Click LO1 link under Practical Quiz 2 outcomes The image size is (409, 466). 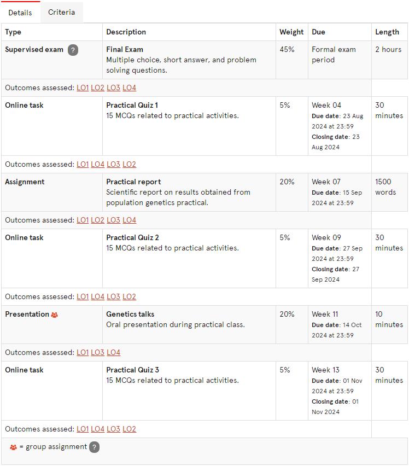[x=83, y=296]
